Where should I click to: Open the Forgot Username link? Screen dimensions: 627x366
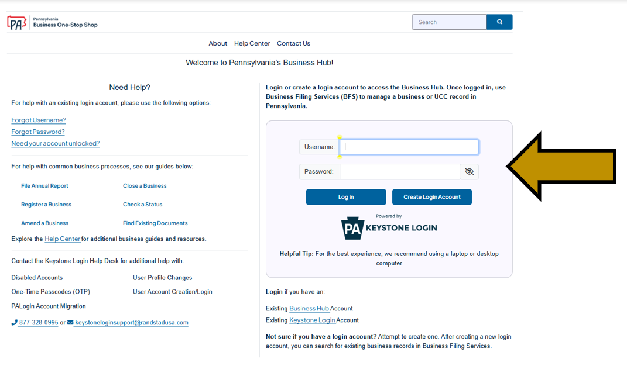[38, 120]
